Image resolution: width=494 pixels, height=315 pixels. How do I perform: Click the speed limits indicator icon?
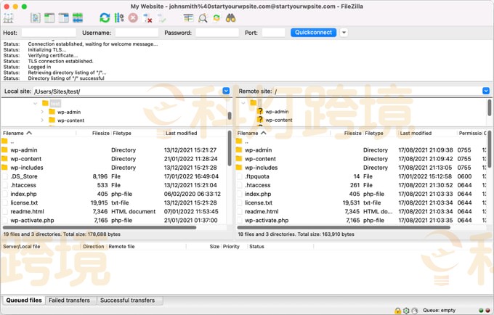pos(415,311)
